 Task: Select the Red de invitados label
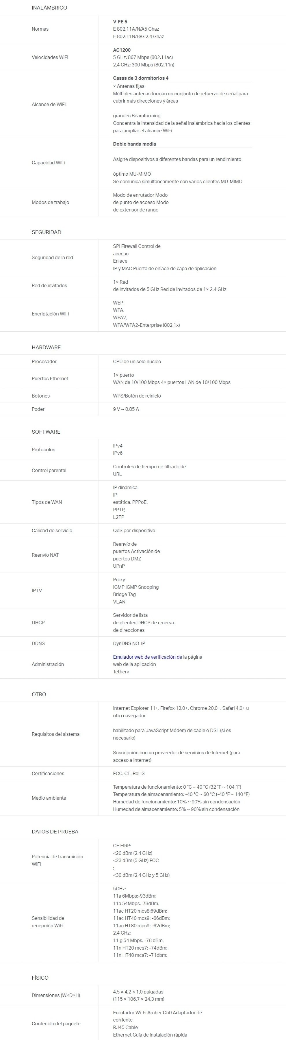(49, 285)
